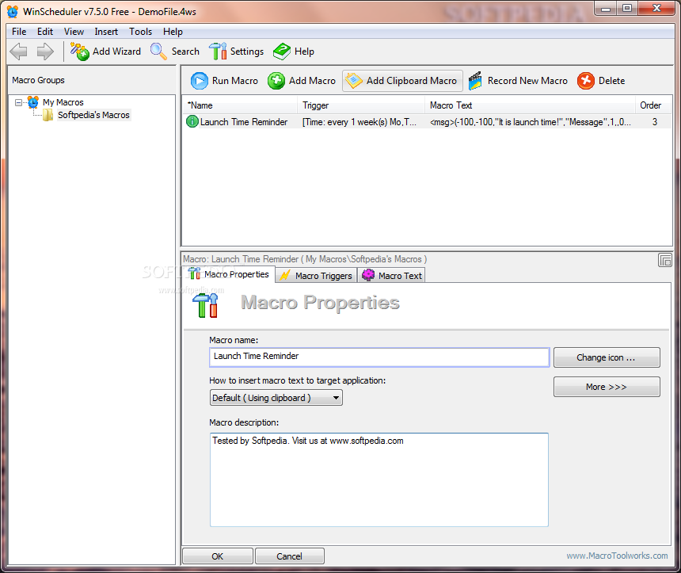Click the green icon of Launch Time Reminder
The height and width of the screenshot is (573, 681).
click(x=192, y=122)
